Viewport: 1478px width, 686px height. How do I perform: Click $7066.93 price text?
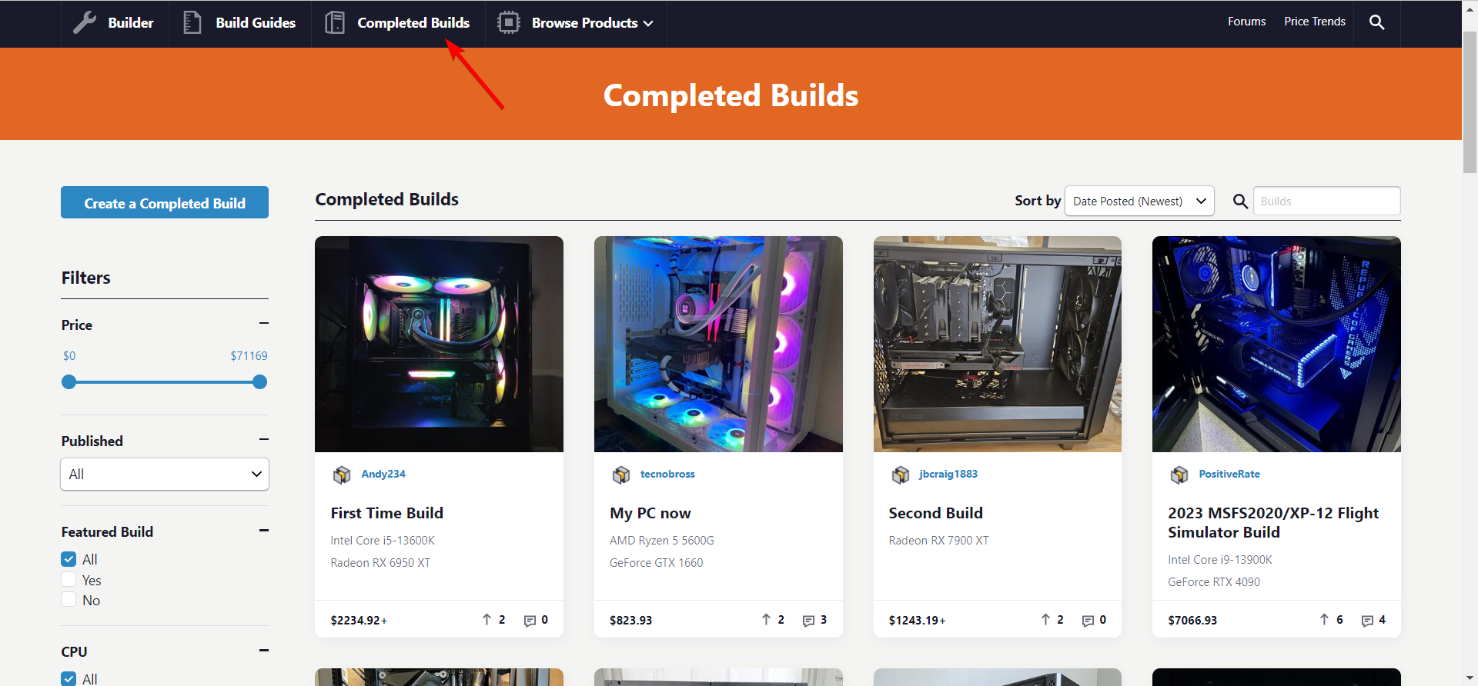[1192, 621]
